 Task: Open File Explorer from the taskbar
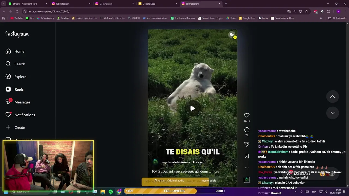tap(103, 192)
